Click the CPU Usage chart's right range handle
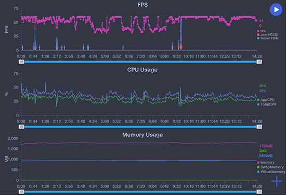 tap(259, 127)
